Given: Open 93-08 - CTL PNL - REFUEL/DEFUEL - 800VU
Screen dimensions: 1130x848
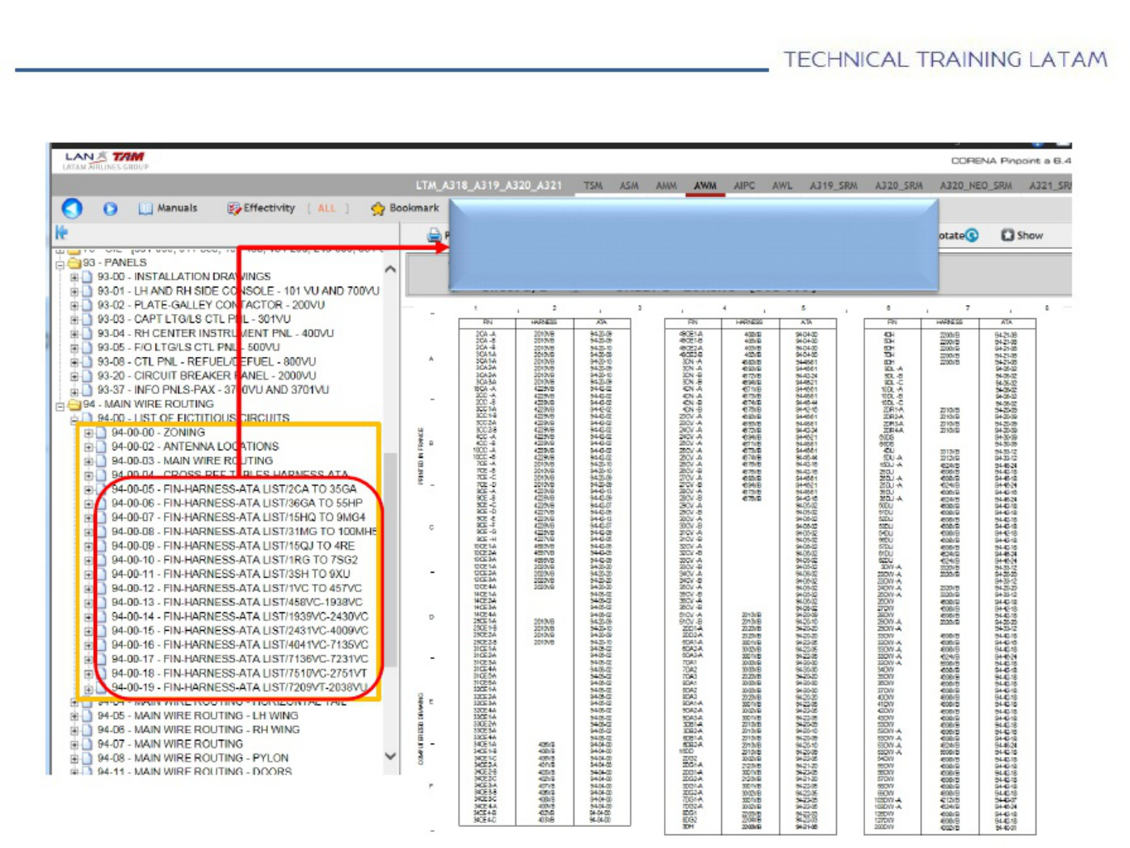Looking at the screenshot, I should 207,362.
